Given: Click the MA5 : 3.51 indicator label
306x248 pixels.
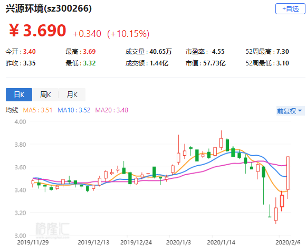Looking at the screenshot, I should pyautogui.click(x=37, y=110).
